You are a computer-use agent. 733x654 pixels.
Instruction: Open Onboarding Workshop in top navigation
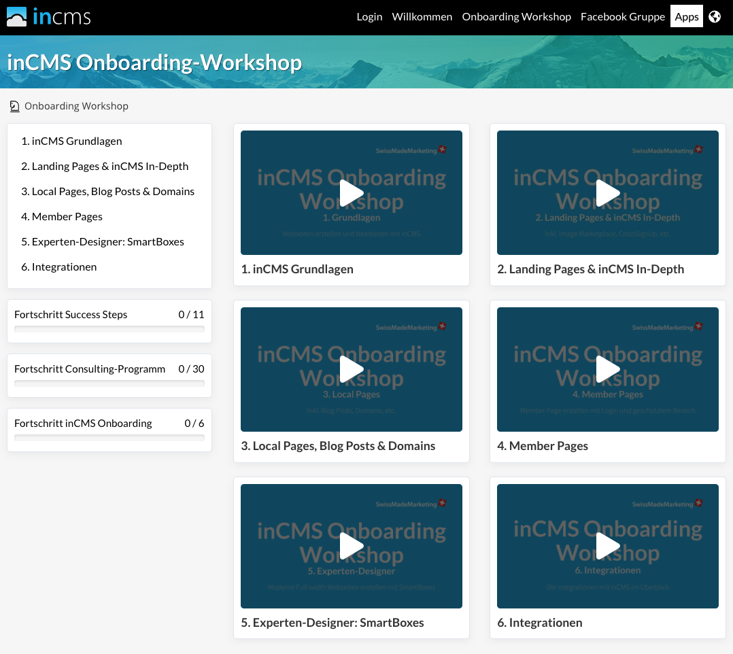tap(517, 17)
